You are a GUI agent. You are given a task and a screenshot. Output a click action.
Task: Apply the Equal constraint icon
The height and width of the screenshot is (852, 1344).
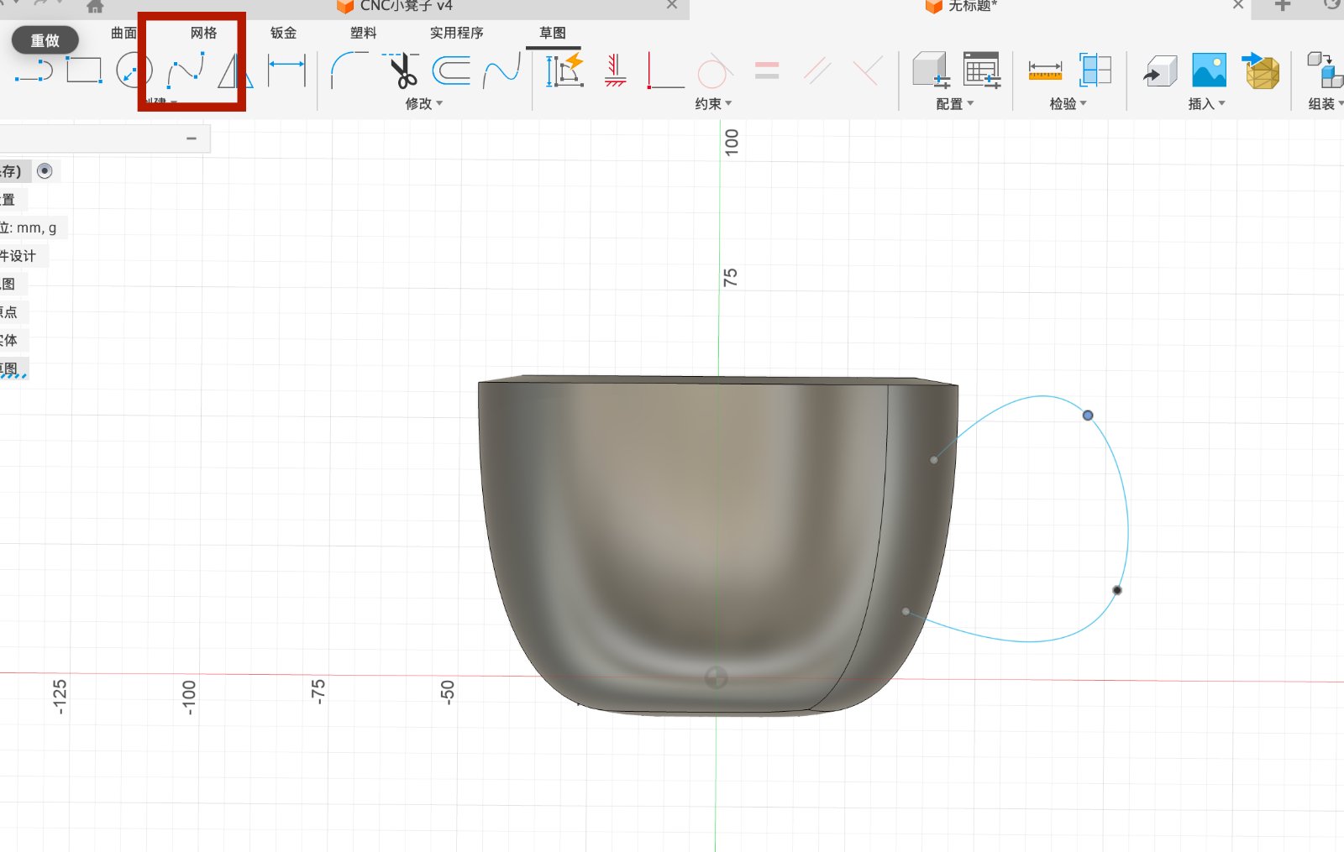[x=766, y=71]
